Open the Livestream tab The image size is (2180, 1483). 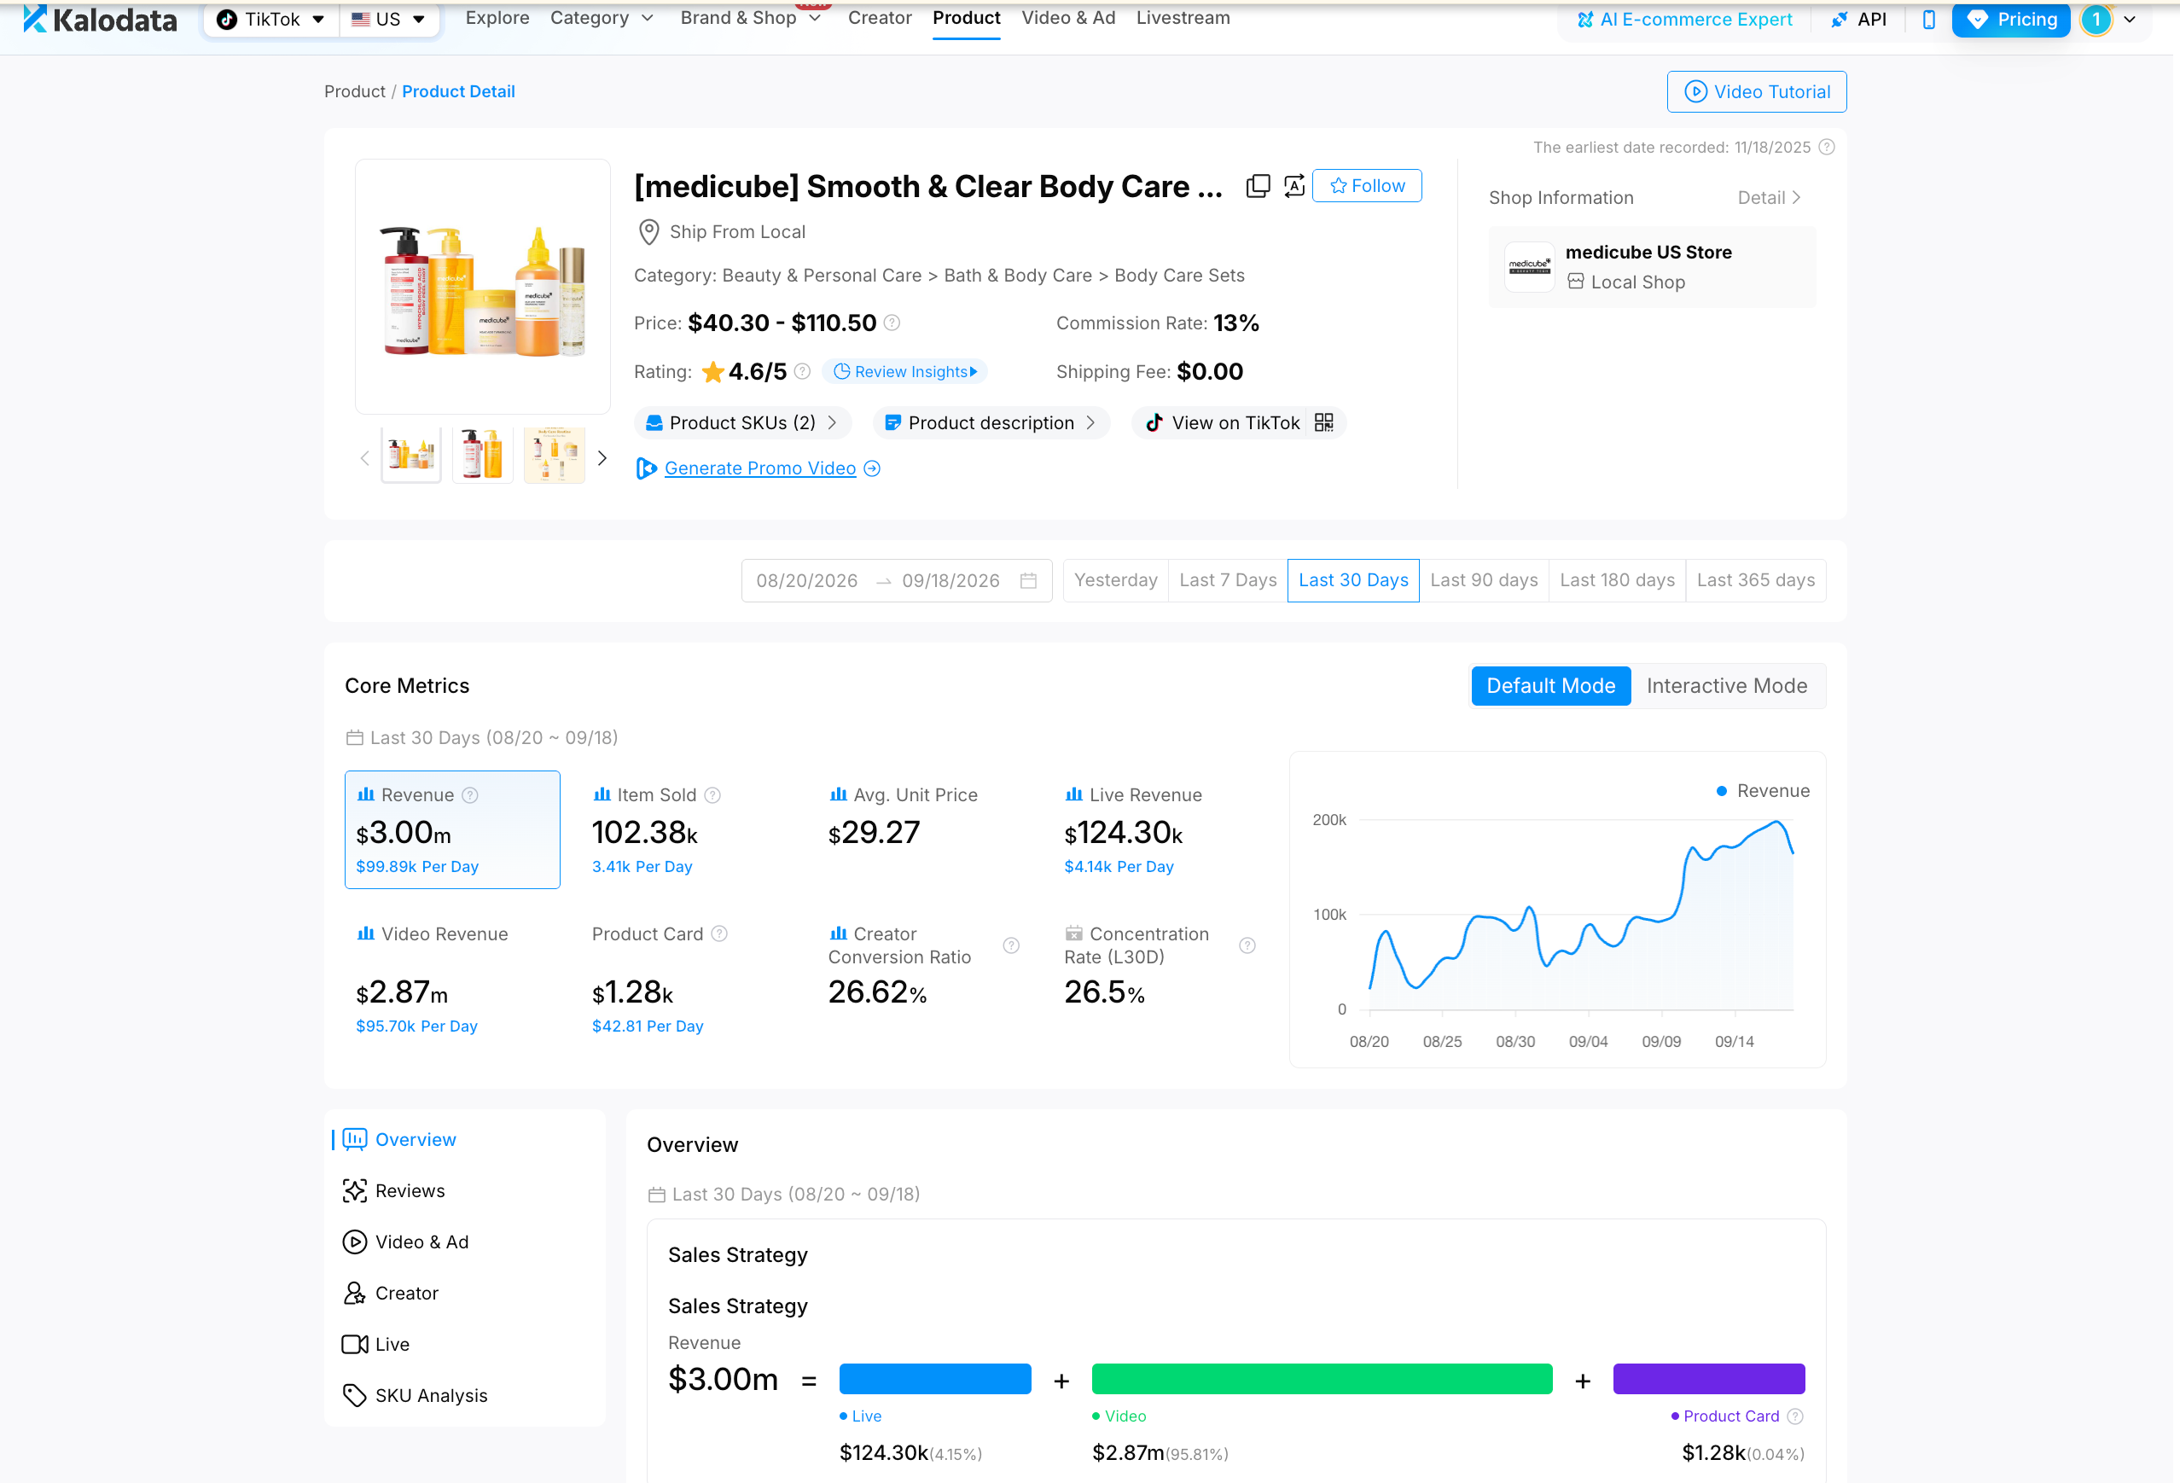pos(1183,18)
